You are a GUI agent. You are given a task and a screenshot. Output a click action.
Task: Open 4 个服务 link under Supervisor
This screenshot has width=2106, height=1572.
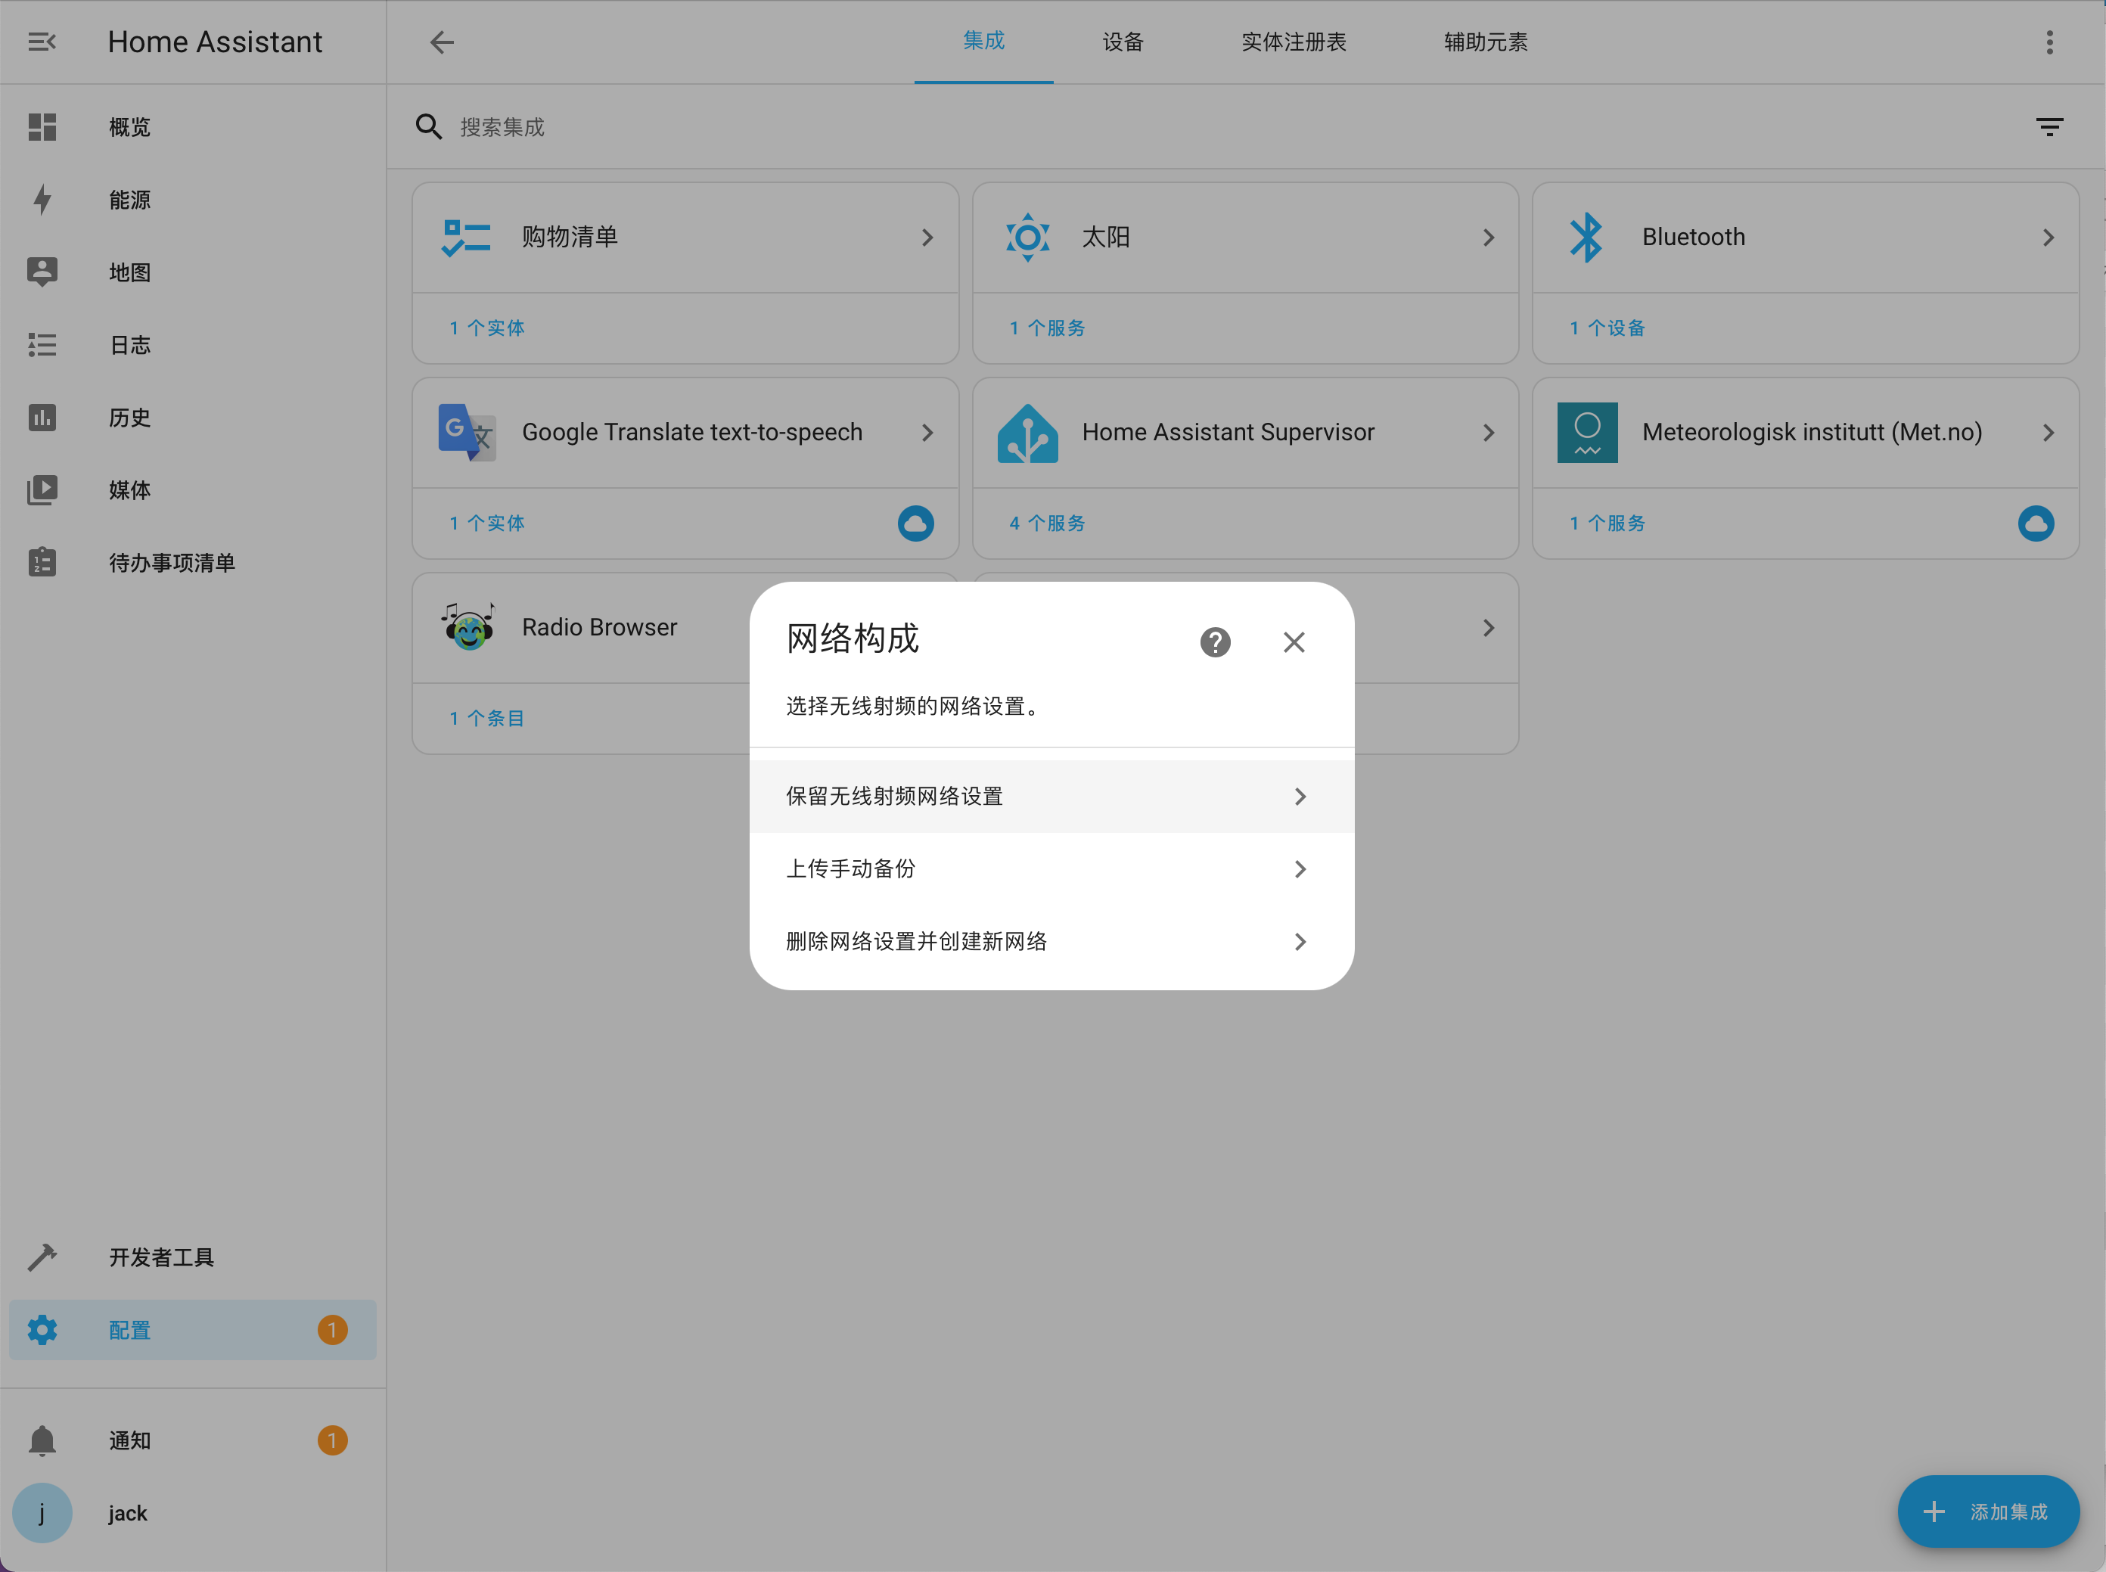click(1047, 523)
